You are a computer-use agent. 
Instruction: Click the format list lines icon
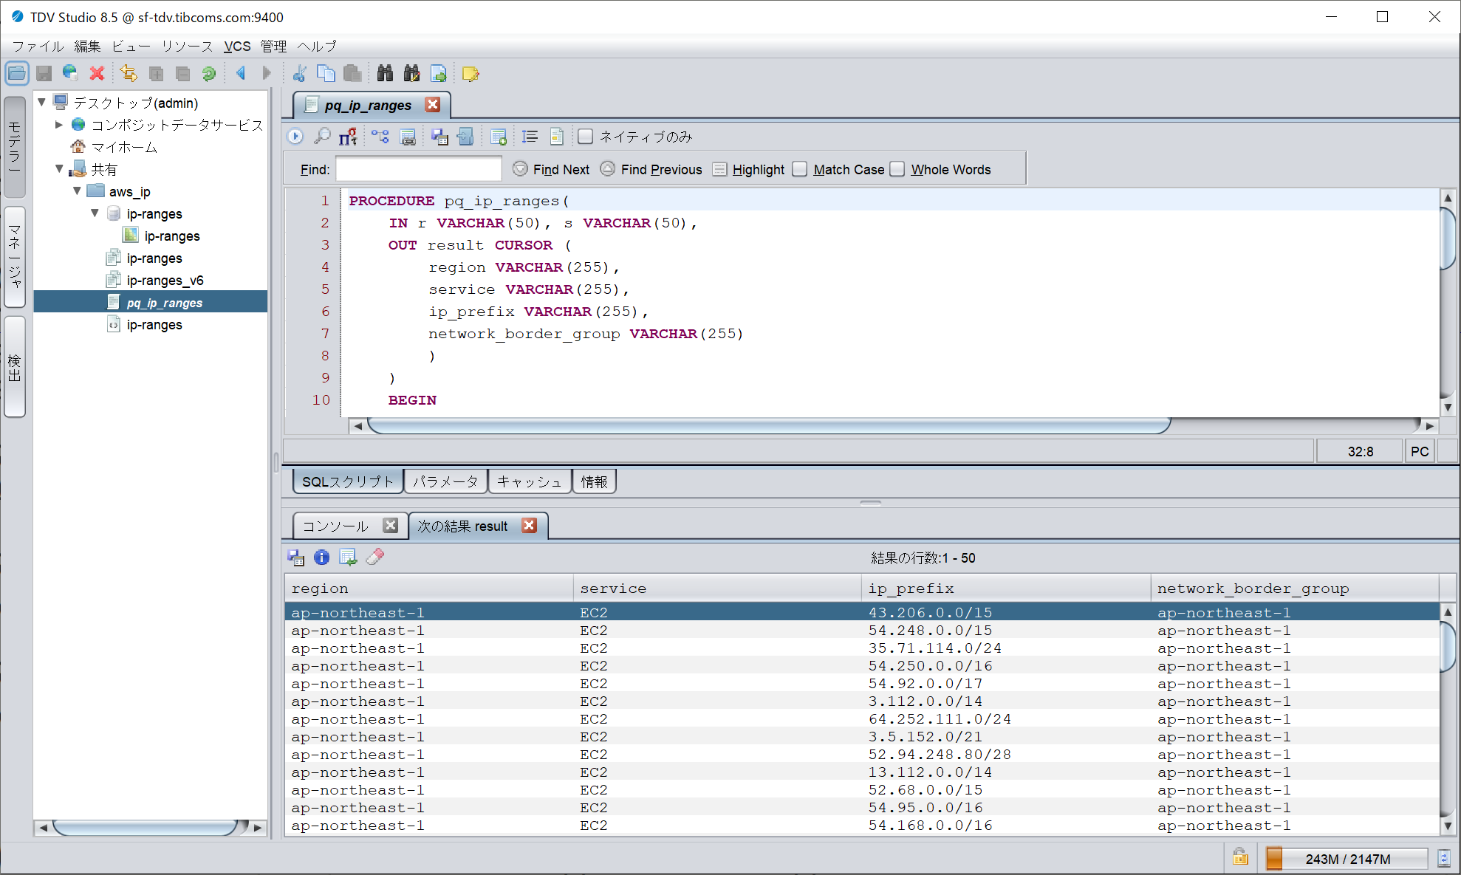pyautogui.click(x=530, y=136)
